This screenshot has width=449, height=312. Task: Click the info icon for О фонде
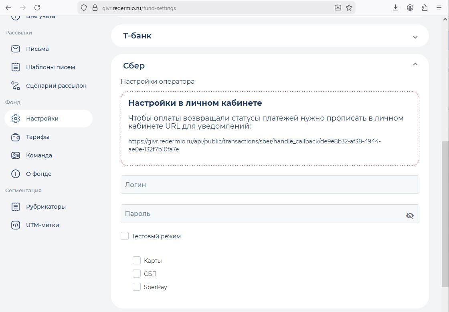(16, 173)
